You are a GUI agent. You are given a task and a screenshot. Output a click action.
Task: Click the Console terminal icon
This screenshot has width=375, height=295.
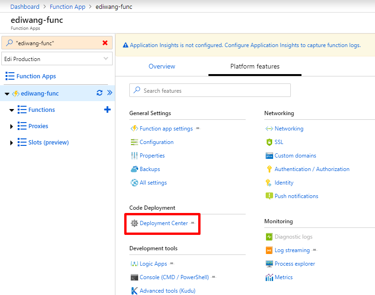tap(134, 277)
